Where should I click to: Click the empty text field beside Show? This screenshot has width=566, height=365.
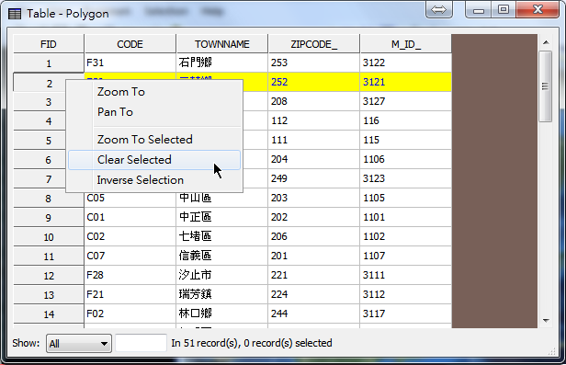[x=141, y=343]
